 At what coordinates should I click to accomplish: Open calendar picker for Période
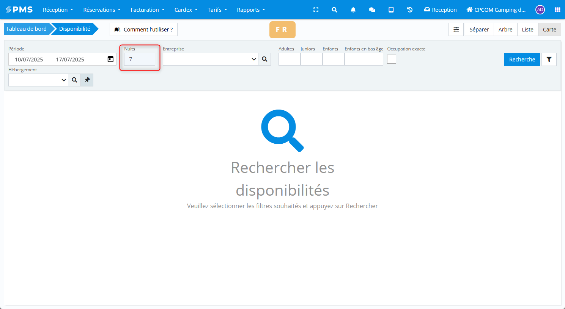click(110, 59)
